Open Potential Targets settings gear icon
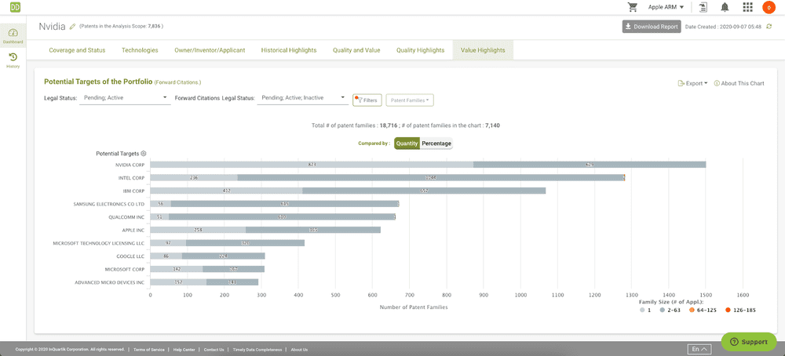This screenshot has height=356, width=785. coord(143,154)
